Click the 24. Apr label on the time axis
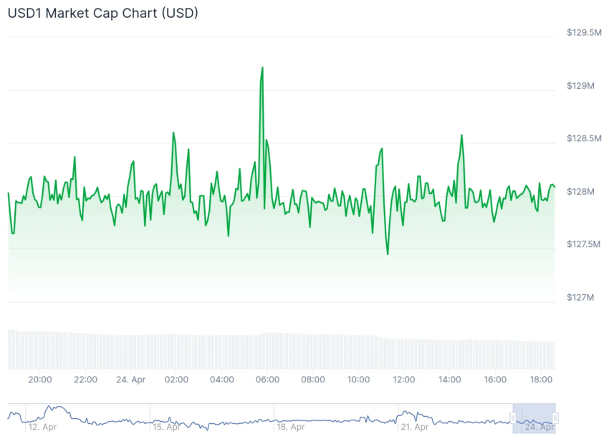 [131, 380]
